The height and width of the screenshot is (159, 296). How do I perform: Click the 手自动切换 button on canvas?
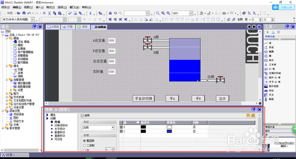[144, 99]
